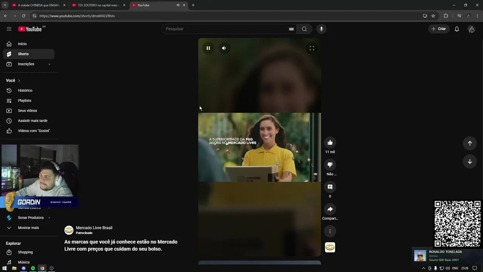Open Playlists in the sidebar

(x=29, y=100)
